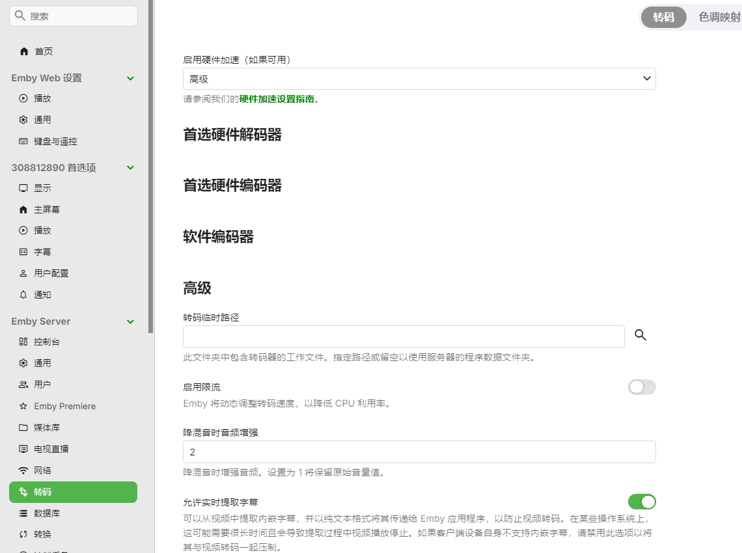742x553 pixels.
Task: Browse folder with 转码临时路径 search icon
Action: pyautogui.click(x=640, y=335)
